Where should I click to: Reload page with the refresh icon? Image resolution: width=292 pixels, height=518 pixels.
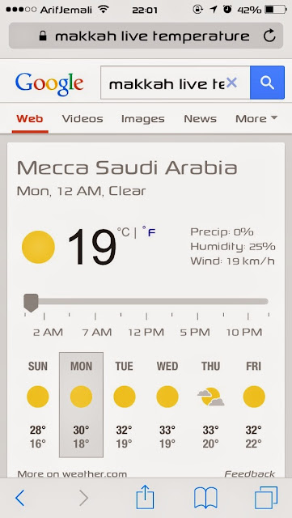click(x=269, y=36)
